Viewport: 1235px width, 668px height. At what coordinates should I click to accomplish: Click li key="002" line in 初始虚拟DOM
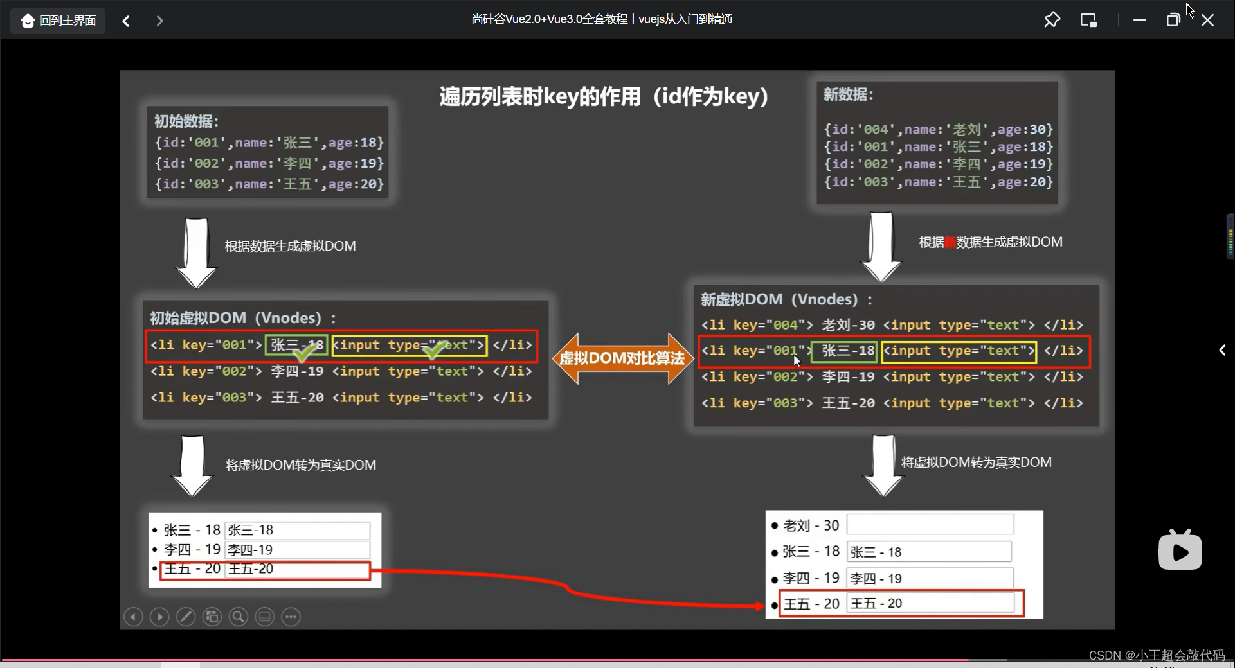pyautogui.click(x=341, y=371)
